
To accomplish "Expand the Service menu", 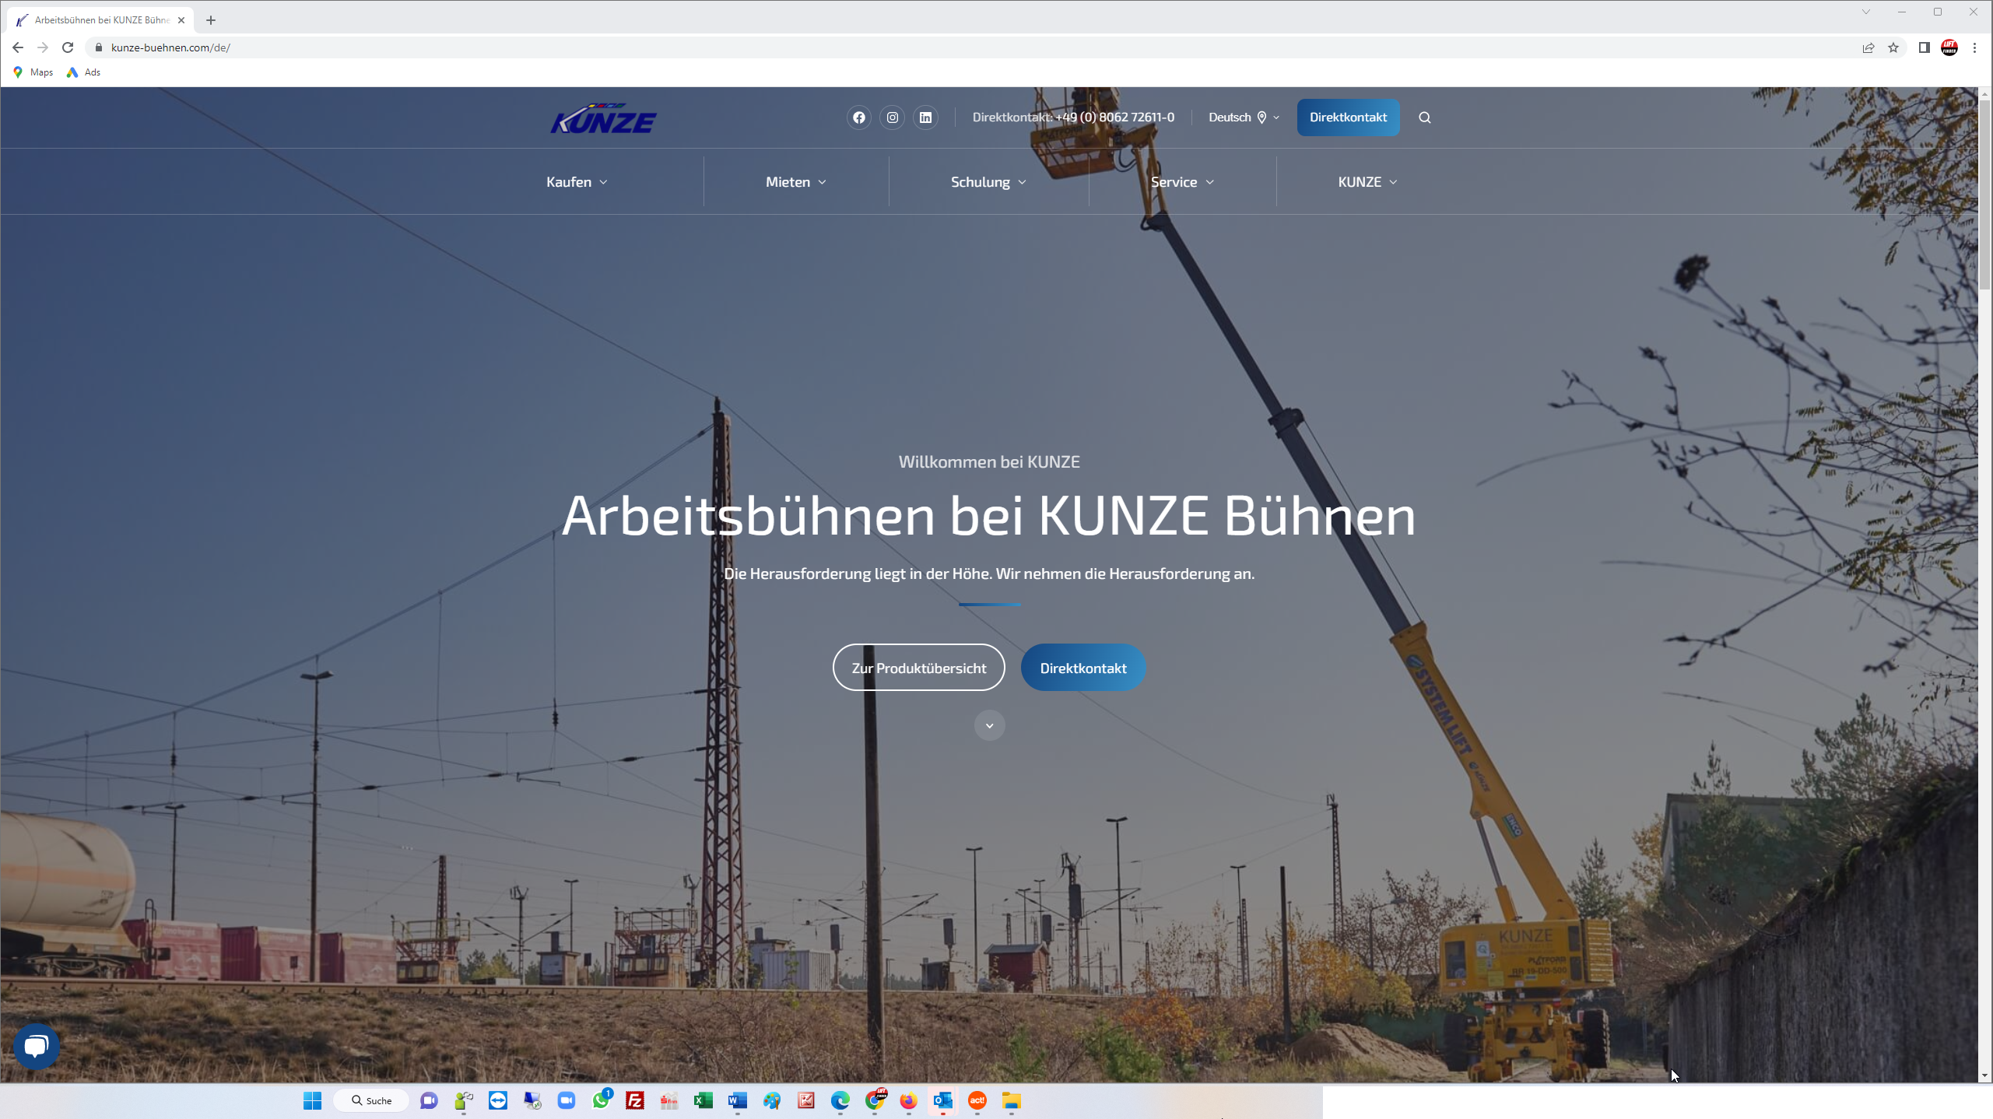I will (1181, 181).
